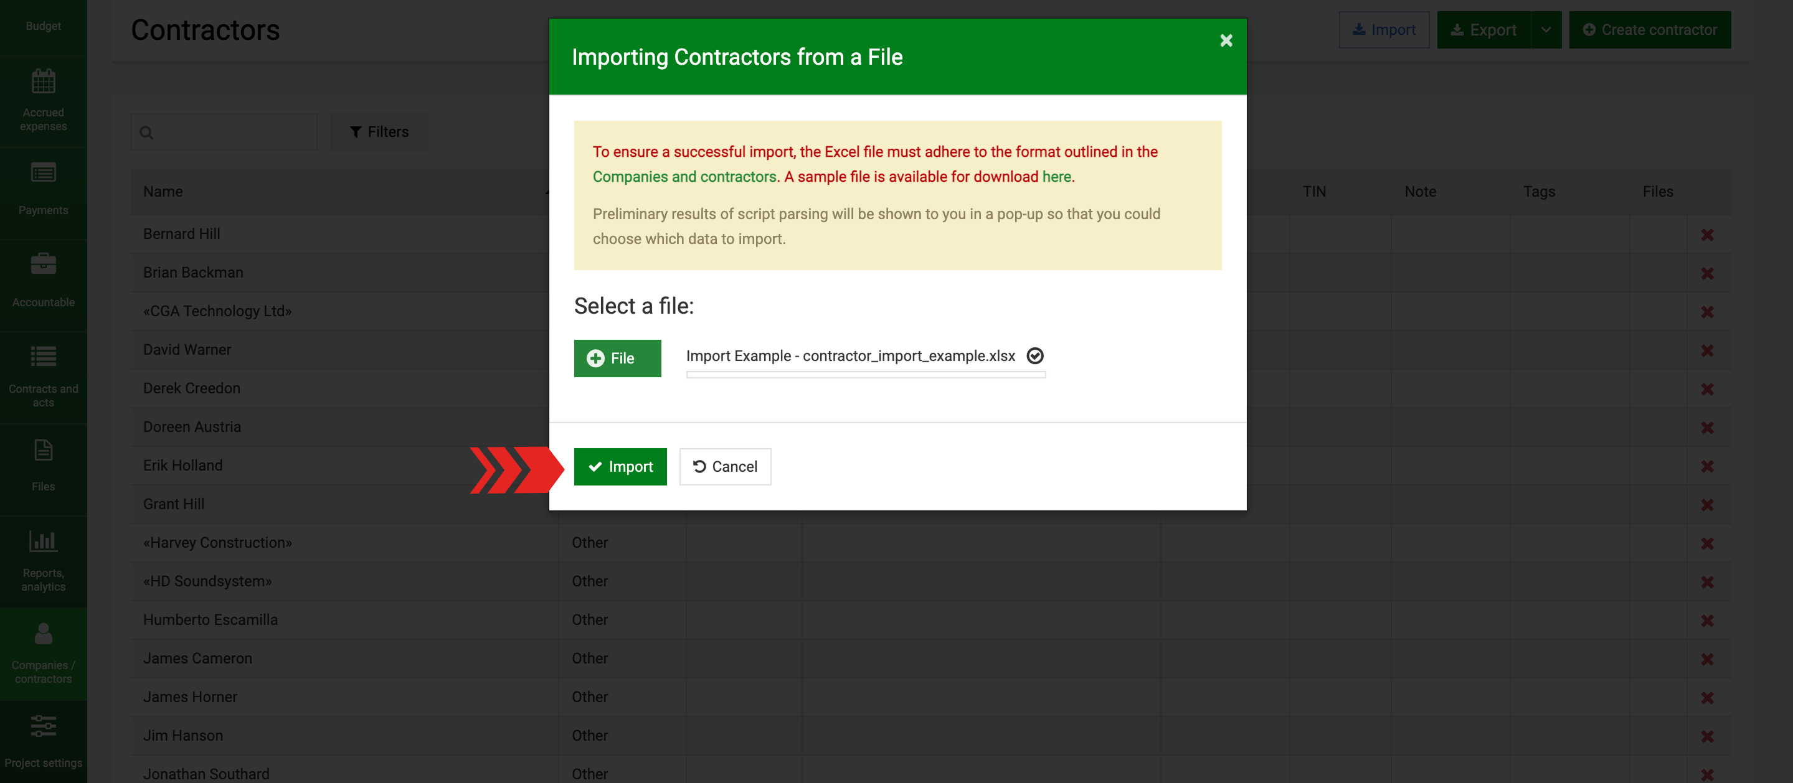Select the uploaded contractor_import_example.xlsx filename
Image resolution: width=1793 pixels, height=783 pixels.
point(850,356)
